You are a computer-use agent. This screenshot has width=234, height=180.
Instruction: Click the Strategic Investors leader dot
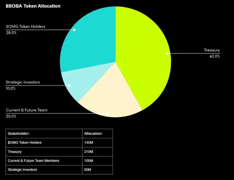[69, 85]
